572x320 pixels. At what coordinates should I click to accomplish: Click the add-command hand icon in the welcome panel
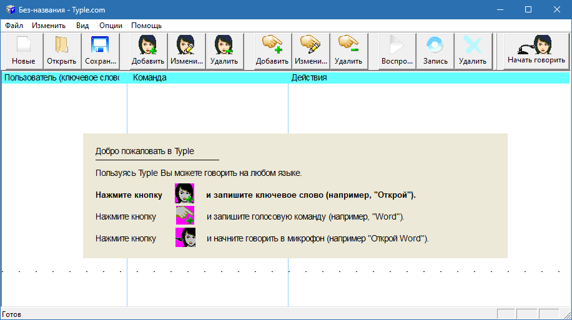pyautogui.click(x=185, y=215)
